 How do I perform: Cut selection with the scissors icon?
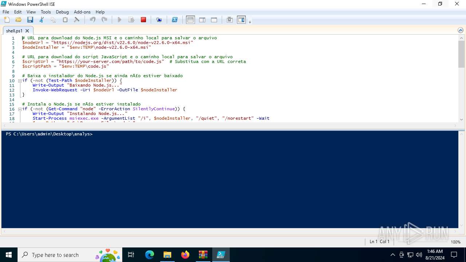click(x=42, y=20)
